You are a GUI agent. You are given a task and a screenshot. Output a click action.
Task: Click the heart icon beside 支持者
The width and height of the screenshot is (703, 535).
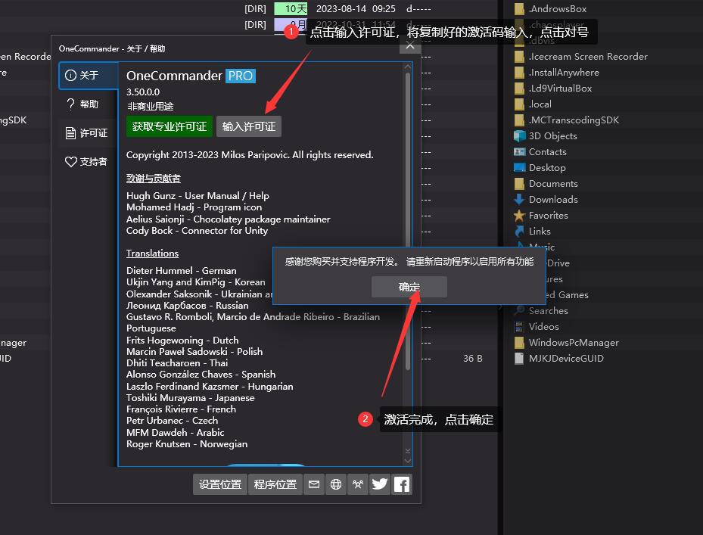pos(70,161)
